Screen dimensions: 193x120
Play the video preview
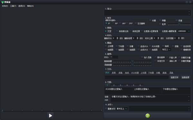[x=51, y=115]
